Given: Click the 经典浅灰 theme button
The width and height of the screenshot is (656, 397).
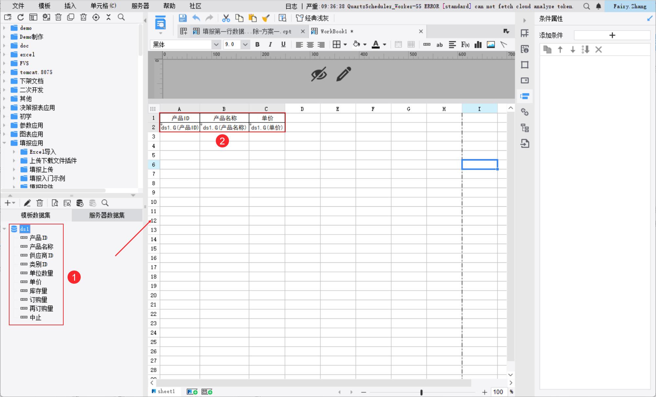Looking at the screenshot, I should tap(312, 18).
